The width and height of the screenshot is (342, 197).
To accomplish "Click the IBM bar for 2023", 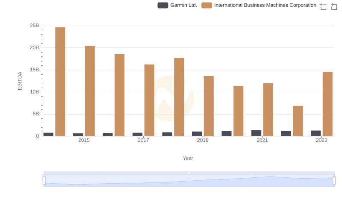I will pyautogui.click(x=327, y=104).
